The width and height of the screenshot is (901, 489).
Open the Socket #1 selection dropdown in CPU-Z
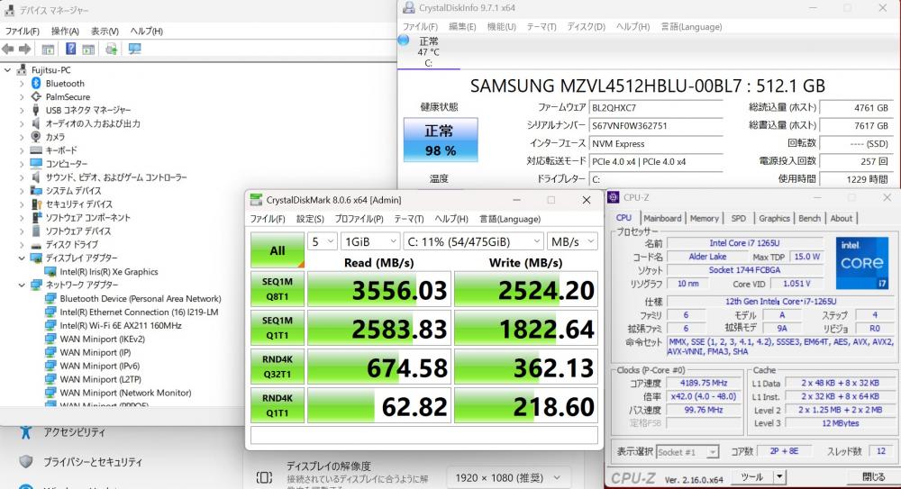[x=687, y=452]
